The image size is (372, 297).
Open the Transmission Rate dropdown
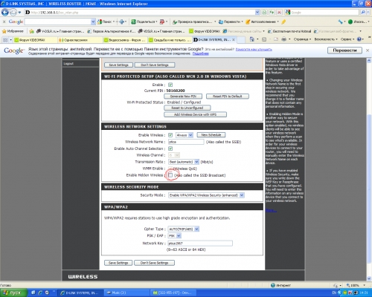pyautogui.click(x=184, y=162)
